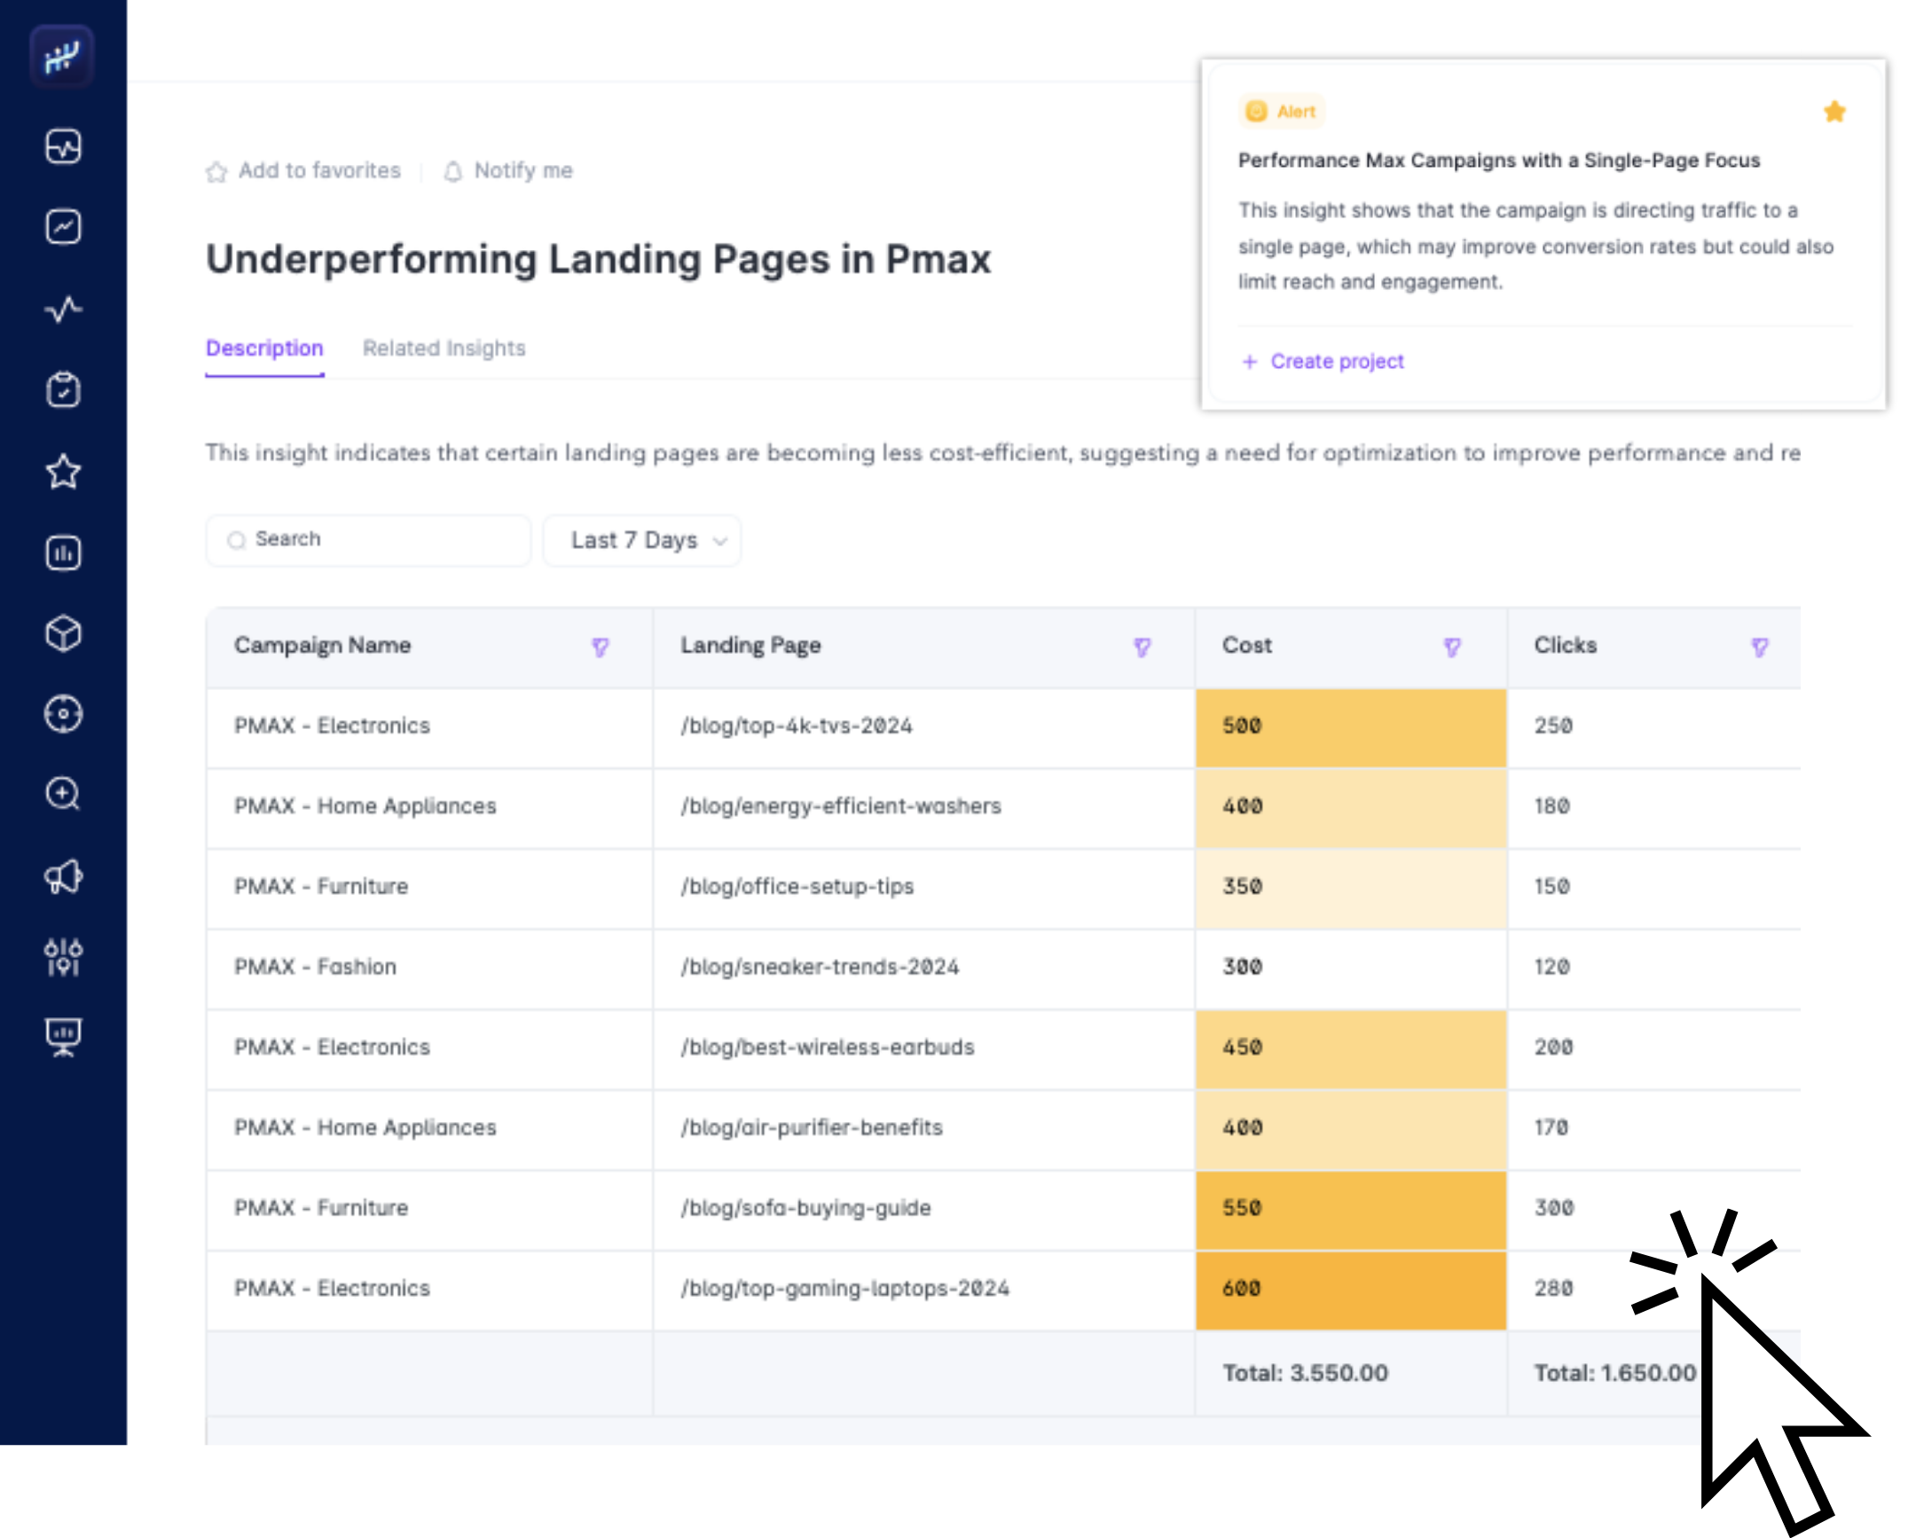This screenshot has height=1538, width=1916.
Task: Switch to the Related Insights tab
Action: (x=444, y=349)
